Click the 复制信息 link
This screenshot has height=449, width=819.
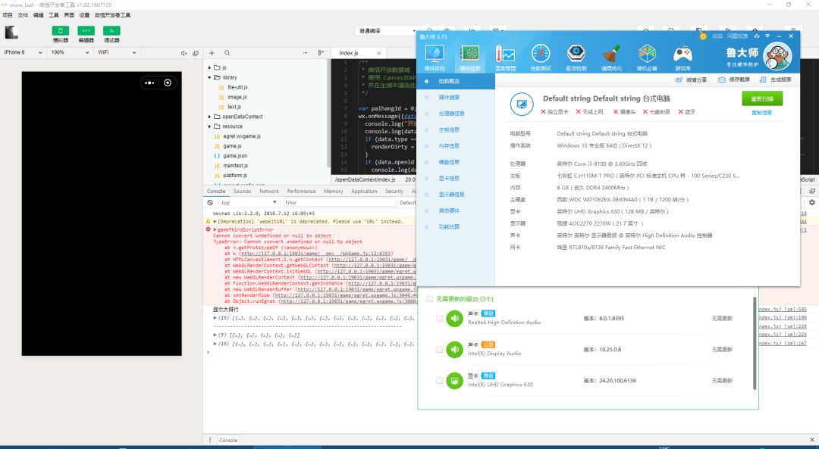click(761, 113)
